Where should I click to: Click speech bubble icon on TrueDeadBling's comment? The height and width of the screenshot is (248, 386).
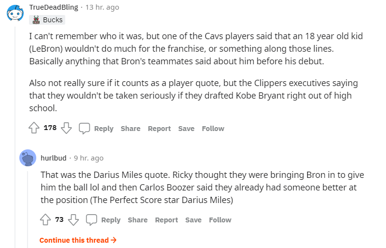click(85, 128)
